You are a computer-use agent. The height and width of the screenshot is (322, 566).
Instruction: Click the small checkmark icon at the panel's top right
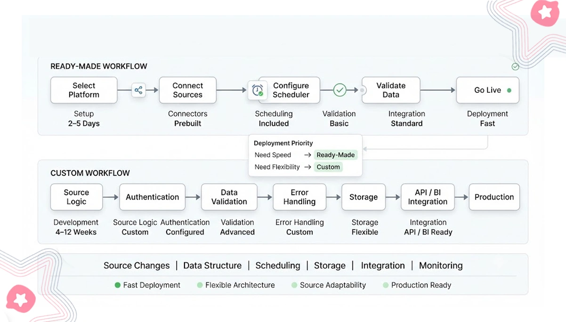[x=515, y=66]
